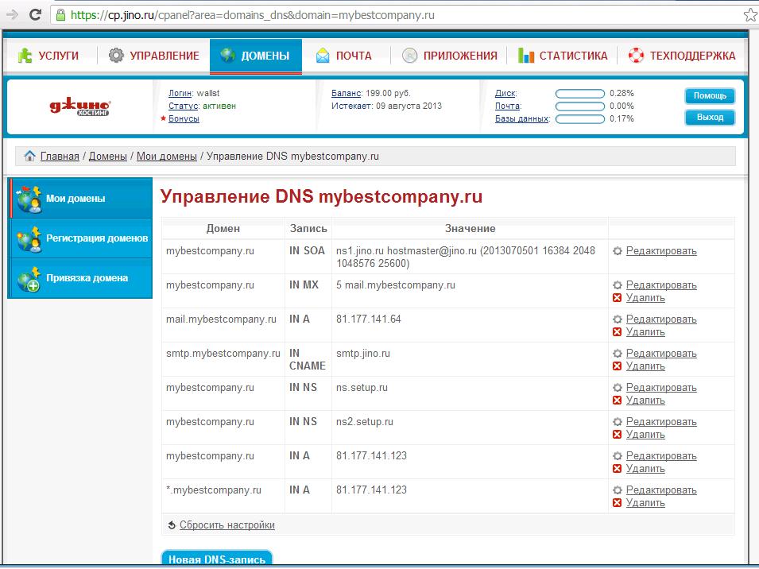This screenshot has height=569, width=759.
Task: Click the gear icon for mail.mybestcompany.ru
Action: point(618,319)
